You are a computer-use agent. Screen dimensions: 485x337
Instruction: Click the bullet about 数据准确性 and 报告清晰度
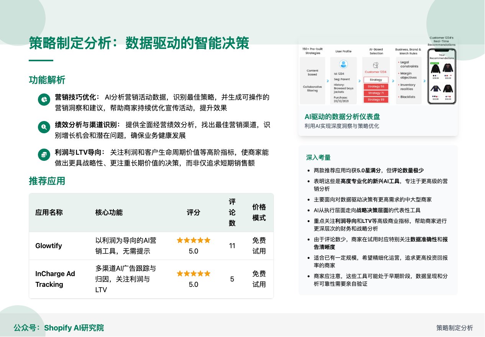380,243
